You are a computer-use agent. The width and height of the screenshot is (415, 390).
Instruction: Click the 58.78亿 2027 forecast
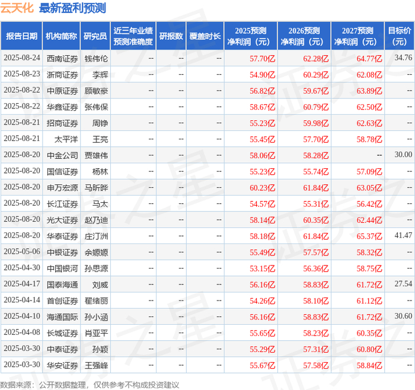[369, 139]
